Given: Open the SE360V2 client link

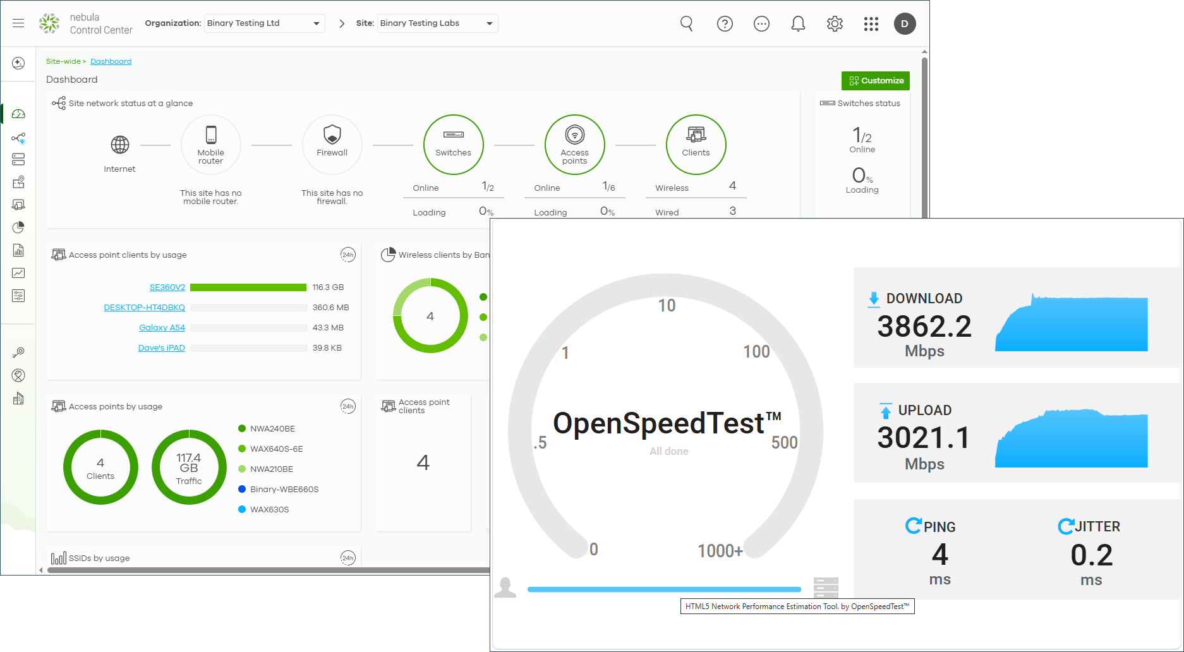Looking at the screenshot, I should tap(167, 287).
